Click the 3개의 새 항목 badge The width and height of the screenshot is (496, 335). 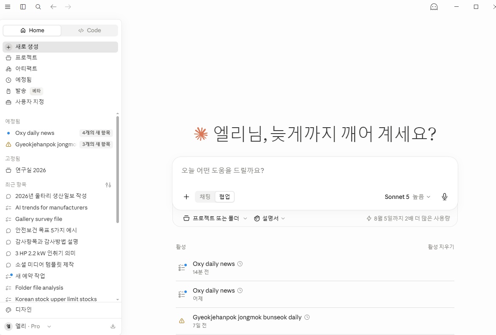tap(96, 144)
